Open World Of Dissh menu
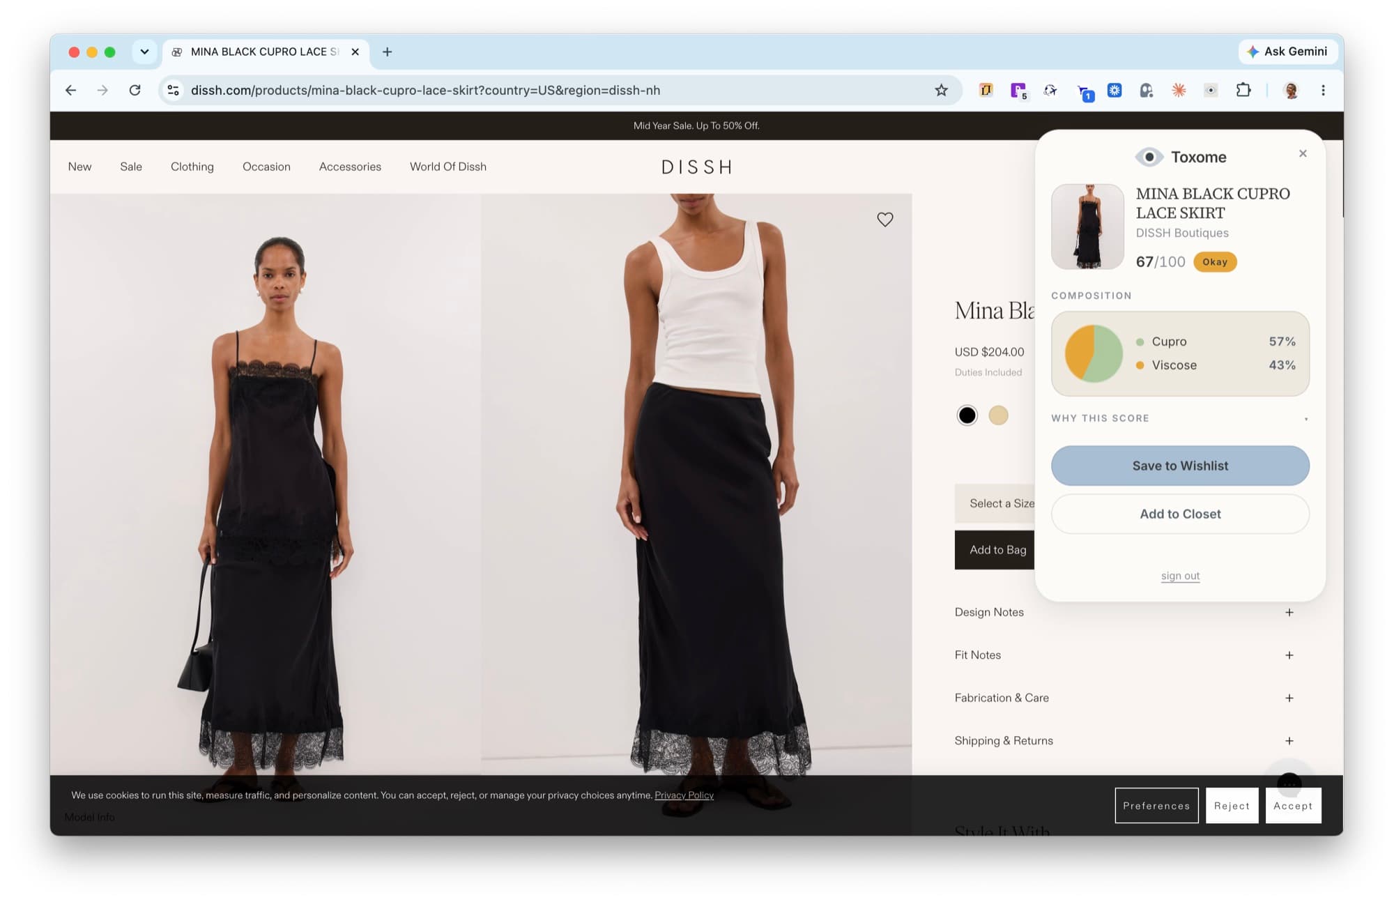Screen dimensions: 1394x902 point(448,167)
